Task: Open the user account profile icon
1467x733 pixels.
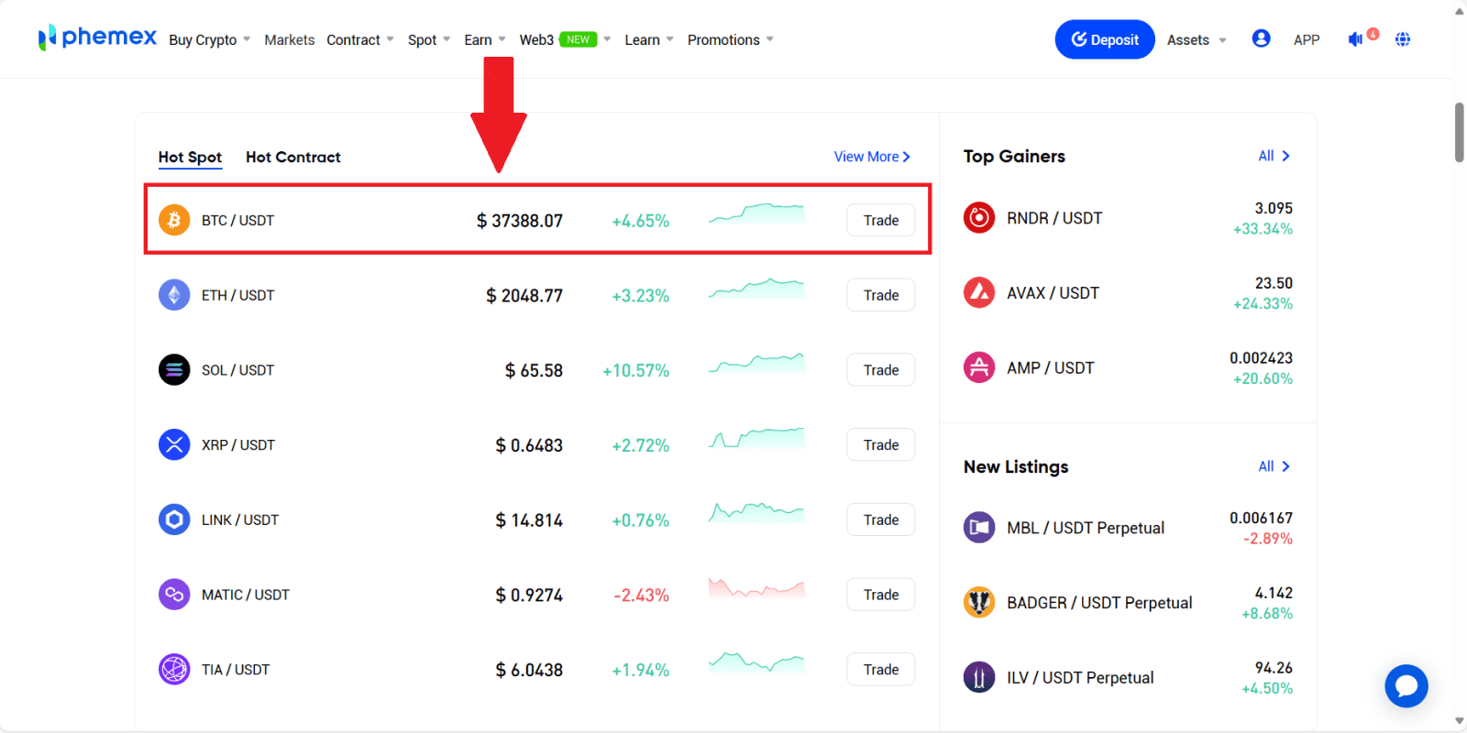Action: pyautogui.click(x=1261, y=38)
